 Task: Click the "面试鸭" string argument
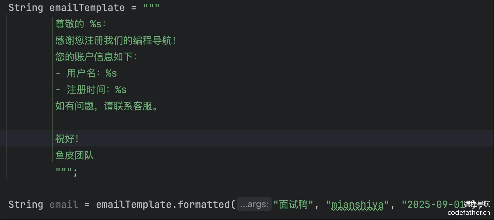tap(293, 205)
